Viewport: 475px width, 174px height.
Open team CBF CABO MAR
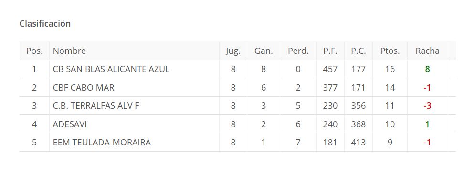pos(84,88)
